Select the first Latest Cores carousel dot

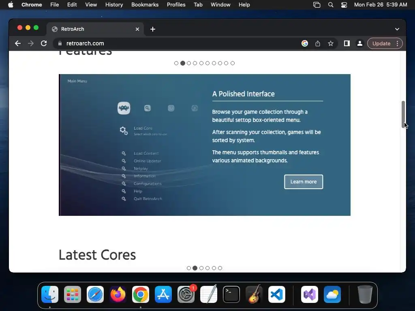189,268
